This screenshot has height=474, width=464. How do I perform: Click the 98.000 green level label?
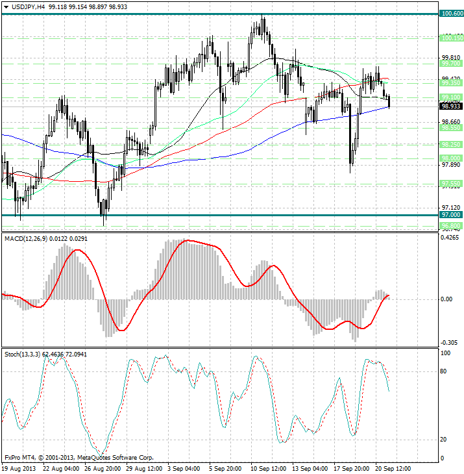(x=451, y=158)
